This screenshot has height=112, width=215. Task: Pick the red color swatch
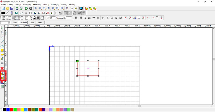point(12,110)
